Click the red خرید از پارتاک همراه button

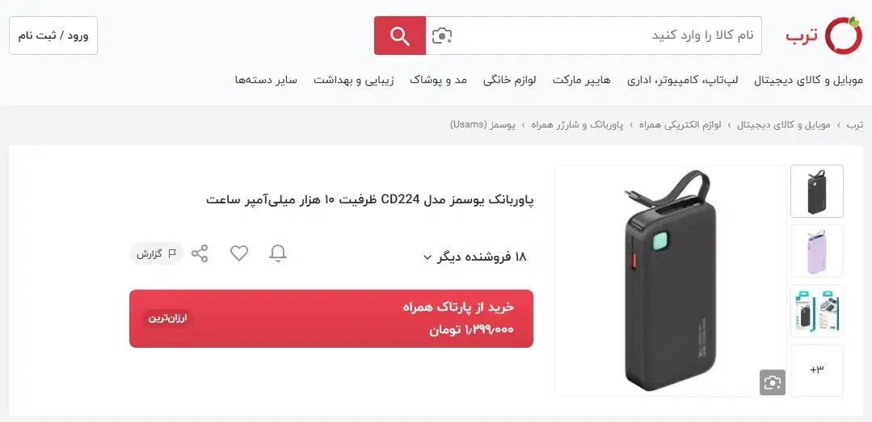tap(331, 319)
